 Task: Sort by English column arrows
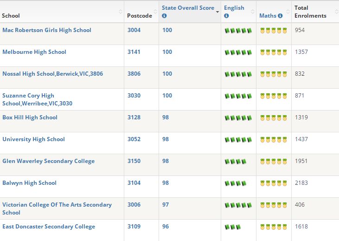(x=253, y=12)
